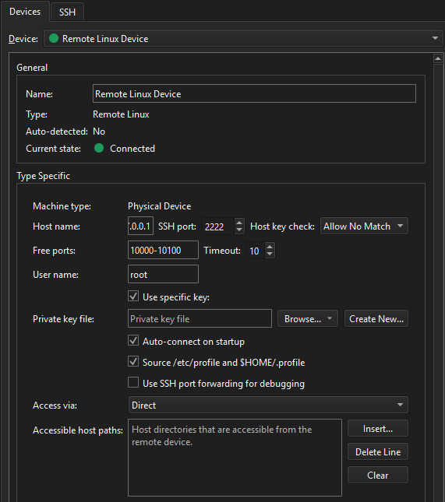Open the Device selection dropdown

click(243, 38)
